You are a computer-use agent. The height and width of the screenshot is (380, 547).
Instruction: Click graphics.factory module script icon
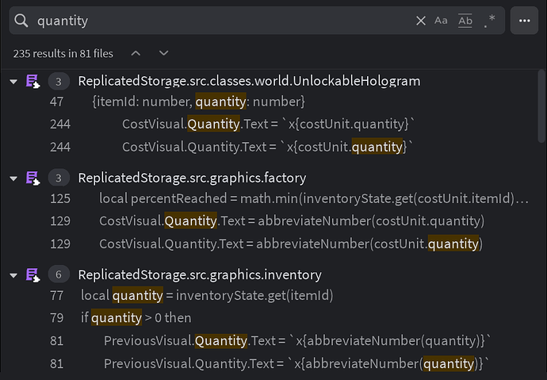pos(33,178)
